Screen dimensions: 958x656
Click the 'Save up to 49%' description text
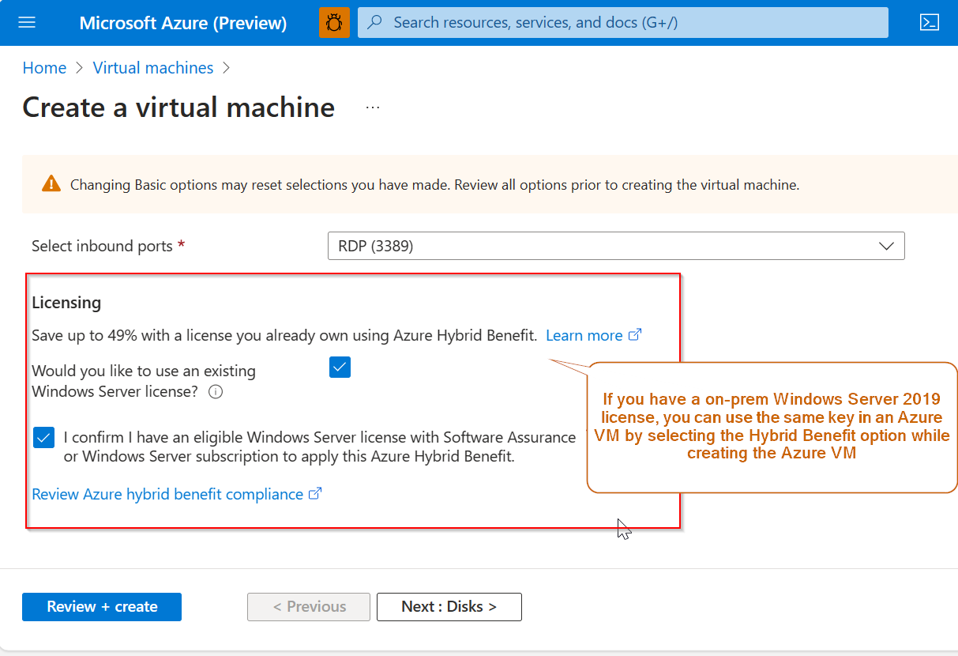tap(284, 336)
